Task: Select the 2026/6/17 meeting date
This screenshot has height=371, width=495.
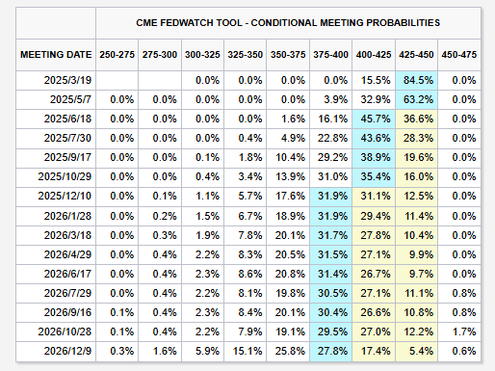Action: 67,274
